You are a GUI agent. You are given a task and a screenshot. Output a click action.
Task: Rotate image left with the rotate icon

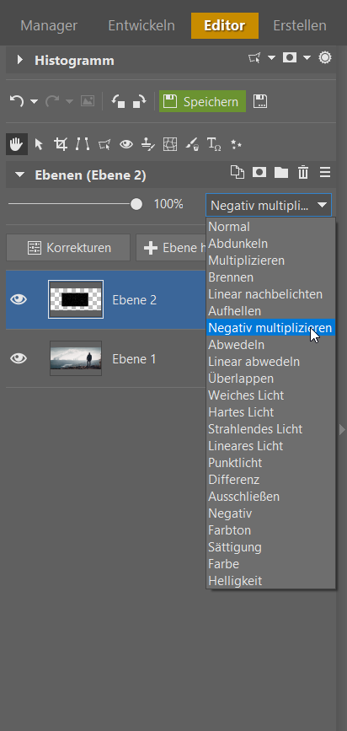point(118,101)
